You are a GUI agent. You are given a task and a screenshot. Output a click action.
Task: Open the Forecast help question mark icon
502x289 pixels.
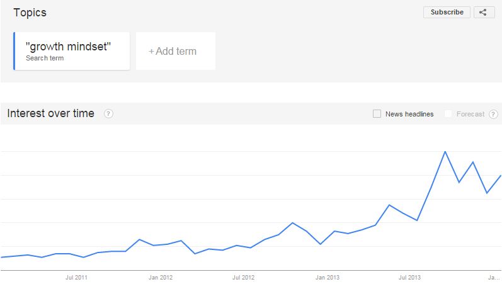493,114
